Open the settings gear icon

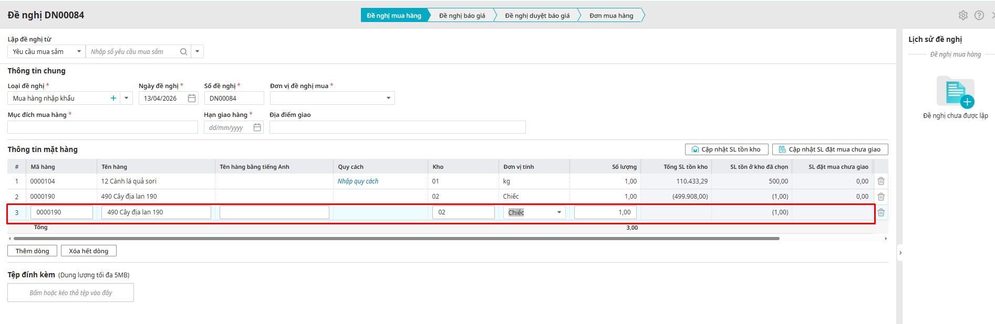click(963, 15)
